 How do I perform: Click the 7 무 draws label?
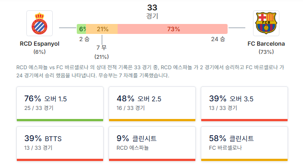click(101, 47)
